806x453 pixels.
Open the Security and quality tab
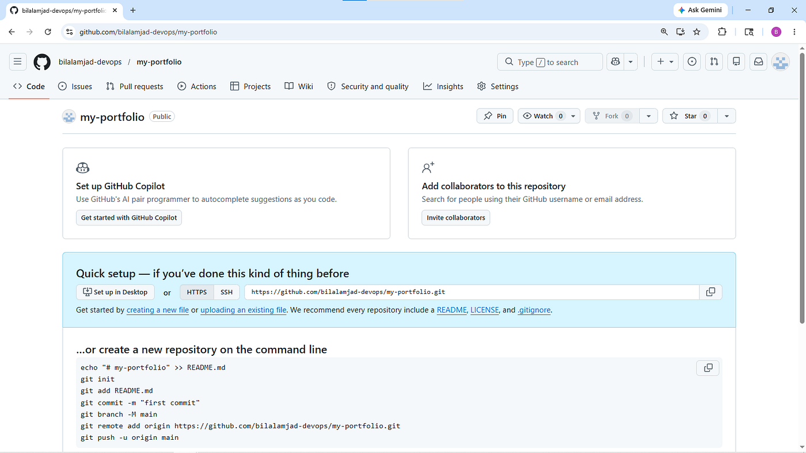(x=368, y=86)
